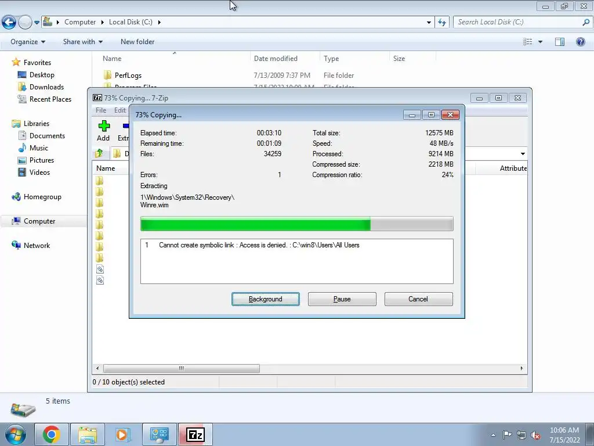594x446 pixels.
Task: Click the 7-Zip horizontal scrollbar thumb
Action: pyautogui.click(x=182, y=368)
